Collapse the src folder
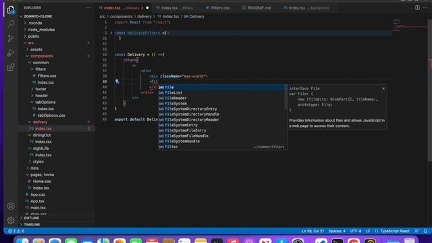This screenshot has height=243, width=432. pyautogui.click(x=31, y=43)
